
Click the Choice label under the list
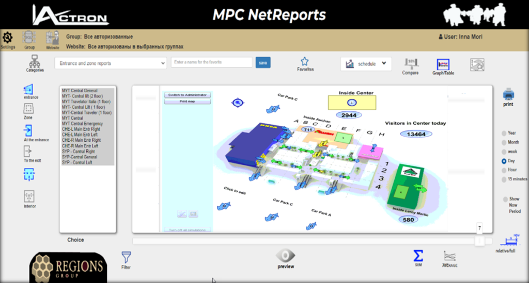pyautogui.click(x=75, y=240)
